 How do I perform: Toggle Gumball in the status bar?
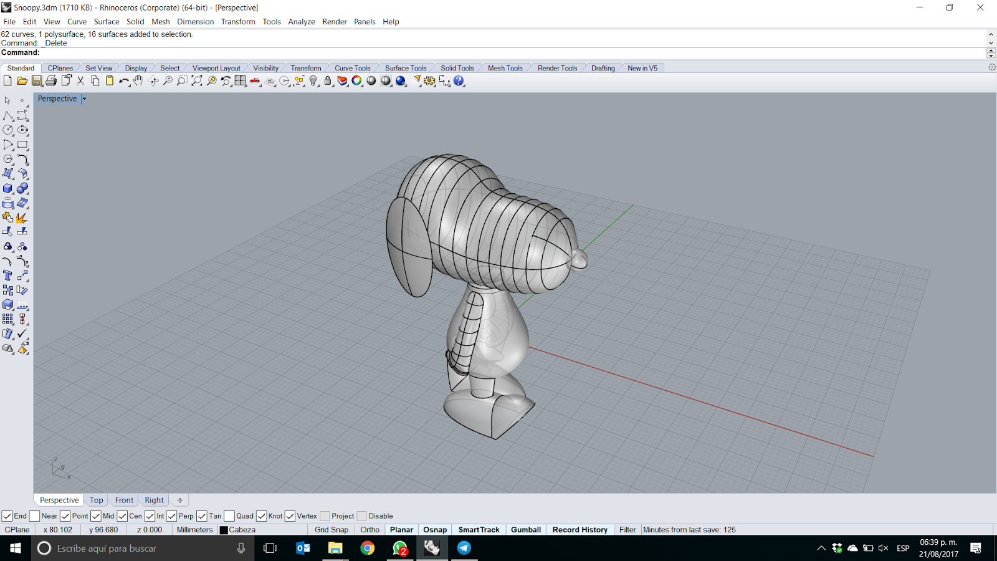pyautogui.click(x=526, y=530)
